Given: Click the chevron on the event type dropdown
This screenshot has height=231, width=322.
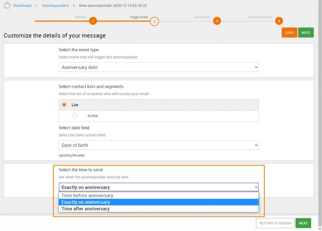Looking at the screenshot, I should (255, 67).
